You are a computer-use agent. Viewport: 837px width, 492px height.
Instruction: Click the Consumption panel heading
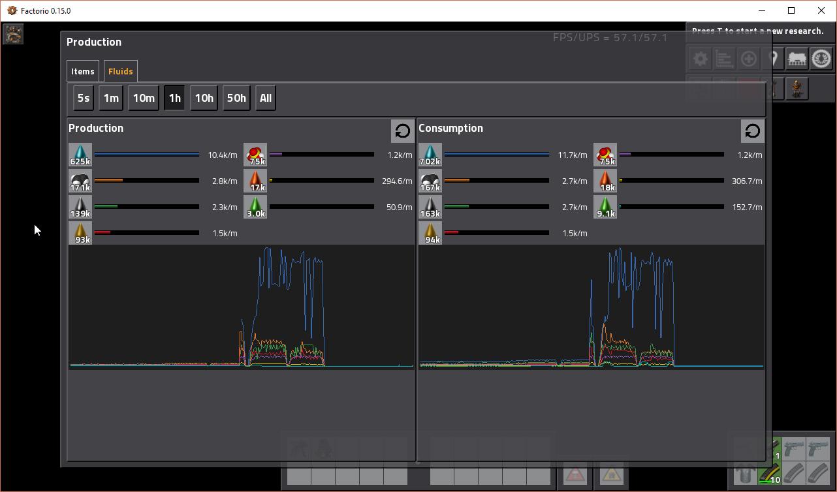[x=450, y=128]
